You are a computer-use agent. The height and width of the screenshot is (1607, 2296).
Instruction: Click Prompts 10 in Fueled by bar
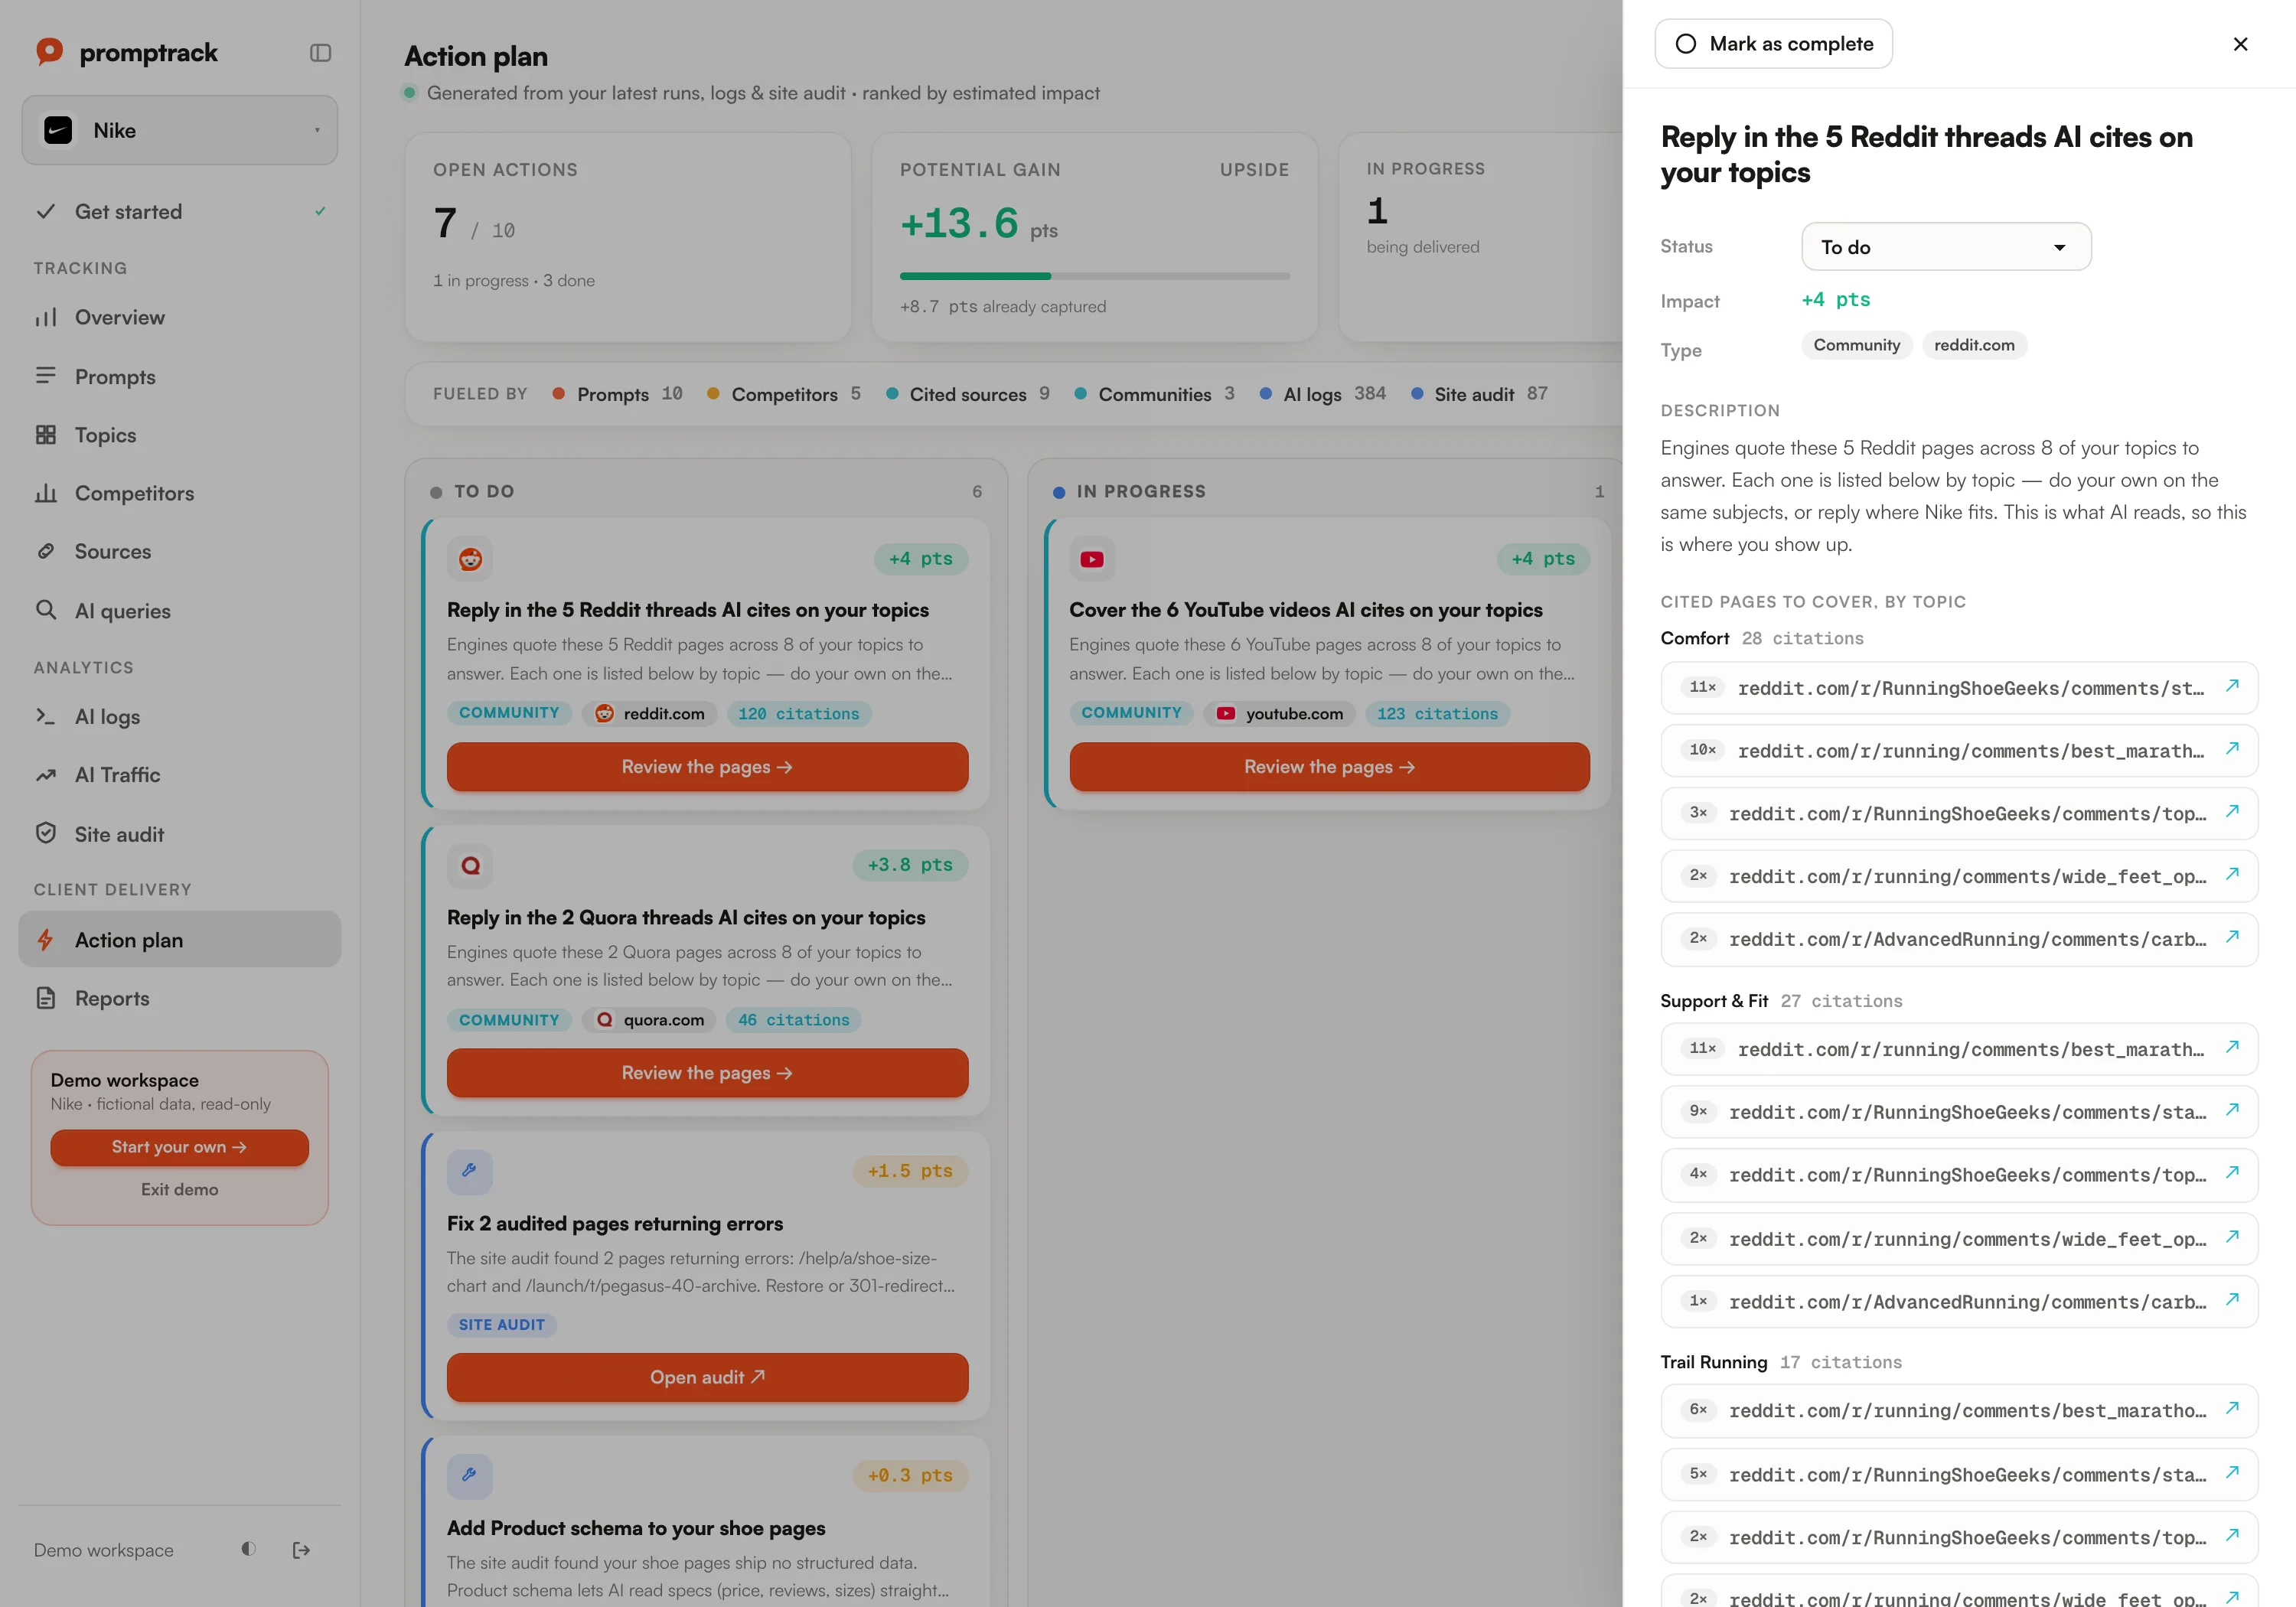(618, 394)
